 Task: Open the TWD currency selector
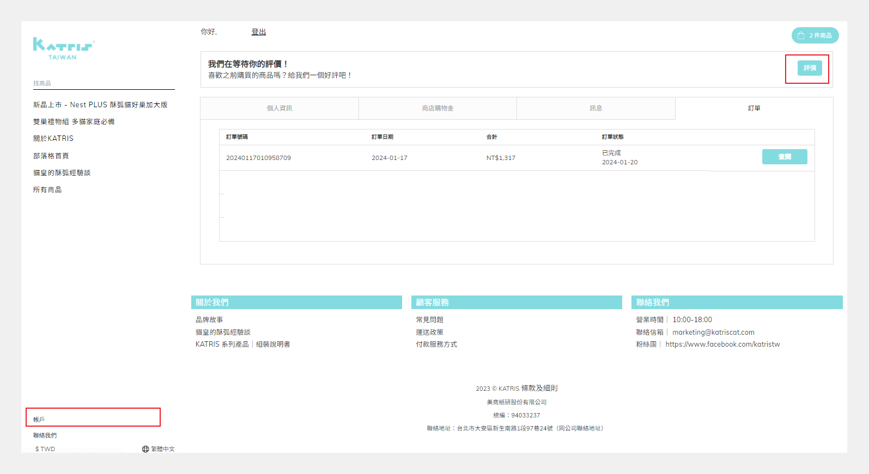point(45,449)
